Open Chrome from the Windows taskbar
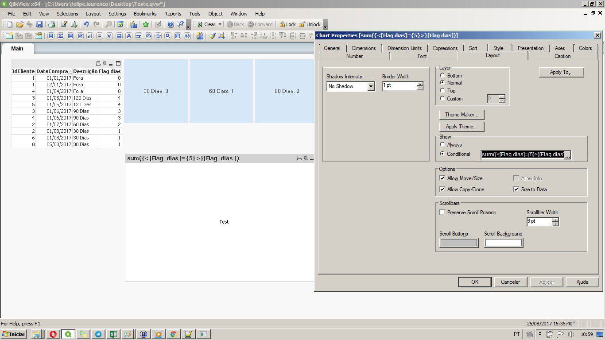 (x=174, y=334)
